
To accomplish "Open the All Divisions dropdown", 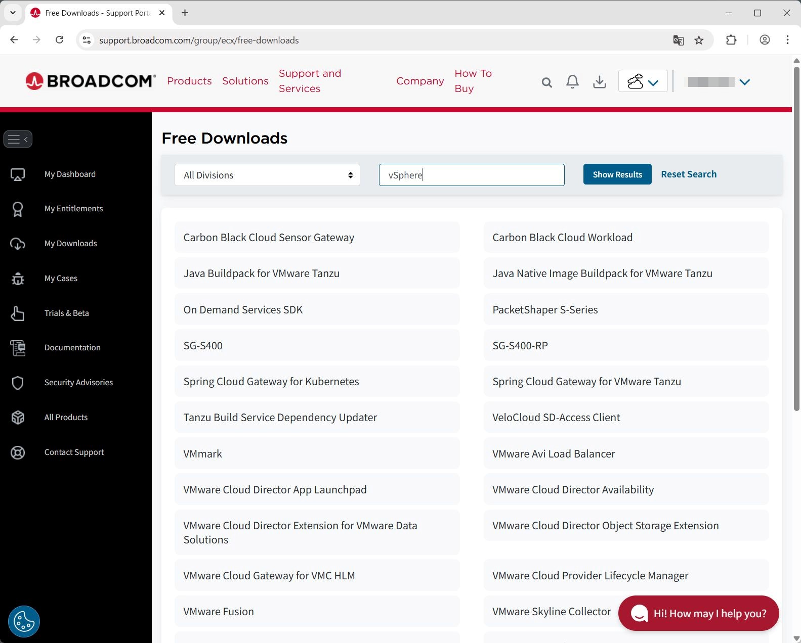I will click(267, 175).
